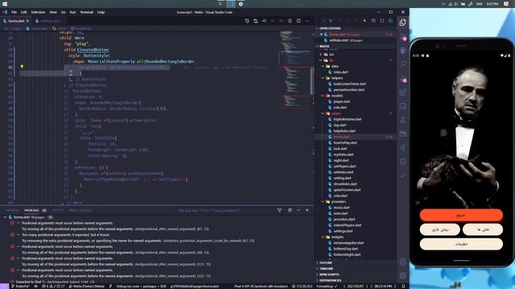Screen dimensions: 515x289
Task: Click the split editor icon in editor toolbar
Action: 299,21
